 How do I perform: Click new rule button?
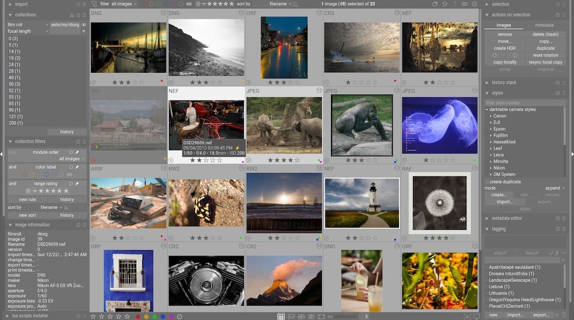click(27, 199)
